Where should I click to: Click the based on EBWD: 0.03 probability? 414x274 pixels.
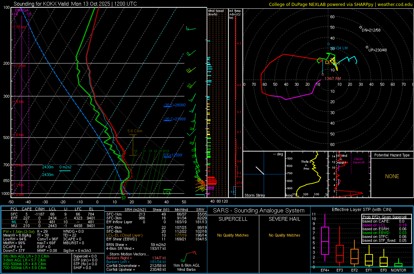(385, 233)
